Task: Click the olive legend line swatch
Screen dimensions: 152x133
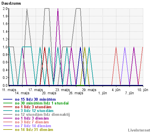Action: pyautogui.click(x=8, y=130)
